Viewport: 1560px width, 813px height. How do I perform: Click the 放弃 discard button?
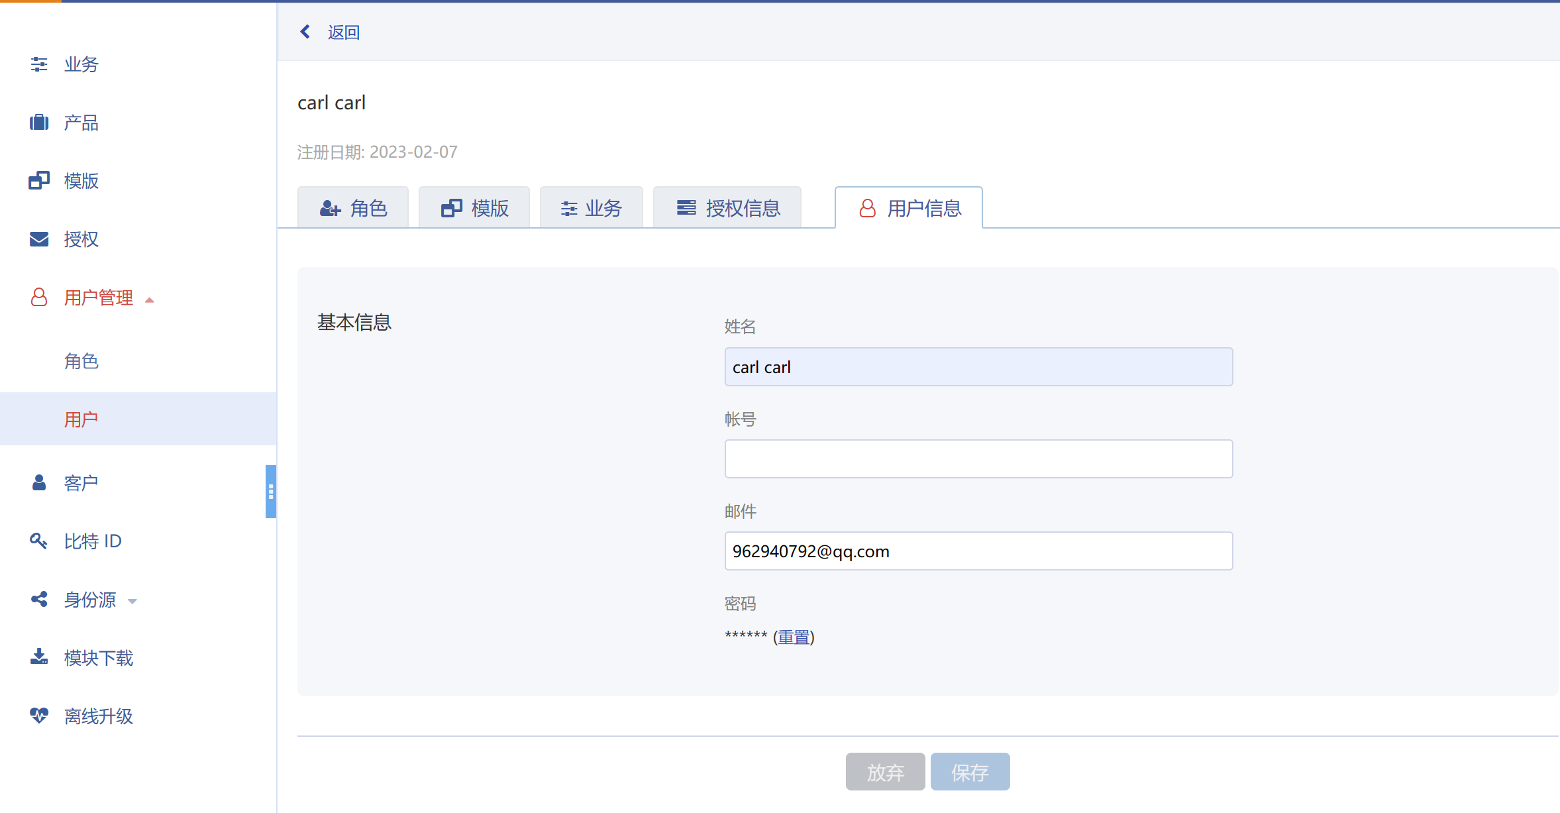pyautogui.click(x=886, y=772)
